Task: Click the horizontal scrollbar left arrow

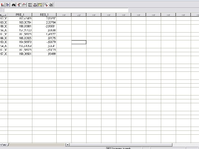Action: click(x=67, y=145)
